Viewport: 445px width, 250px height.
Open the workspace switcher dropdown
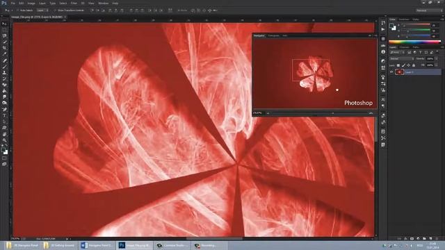(x=430, y=10)
